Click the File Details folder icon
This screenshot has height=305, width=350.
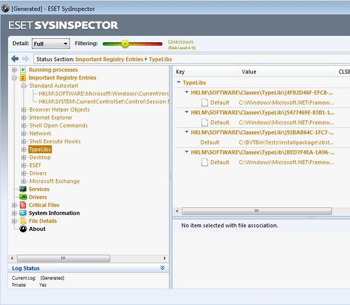23,221
